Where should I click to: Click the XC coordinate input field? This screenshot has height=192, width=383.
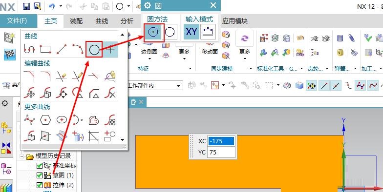[x=221, y=141]
